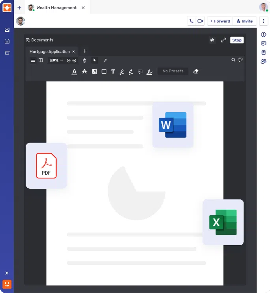Select the arrow Select tool

pyautogui.click(x=94, y=60)
